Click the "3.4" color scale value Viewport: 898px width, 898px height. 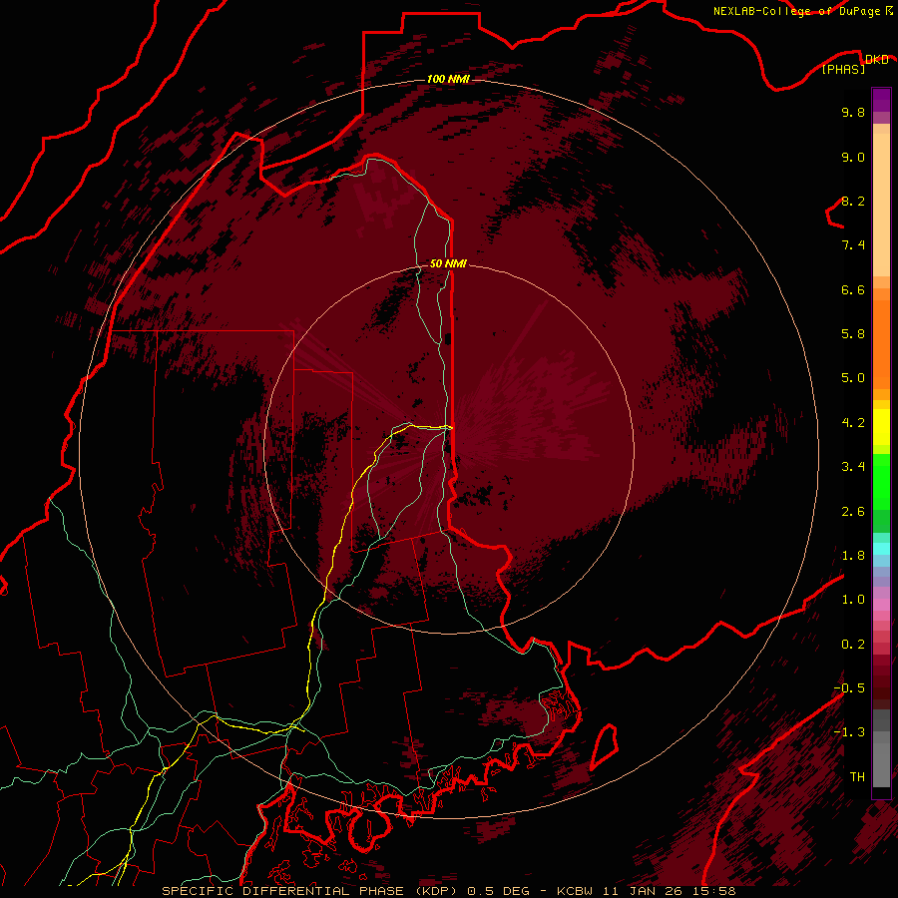point(853,467)
